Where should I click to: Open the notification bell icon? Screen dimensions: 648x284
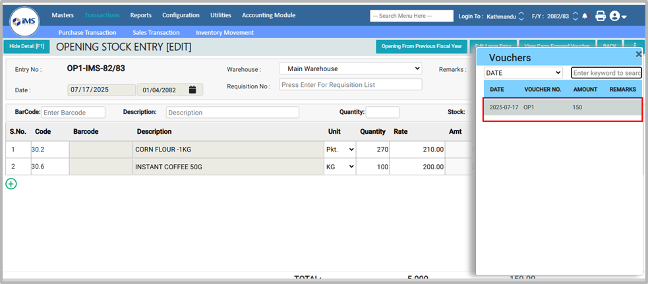pyautogui.click(x=585, y=16)
